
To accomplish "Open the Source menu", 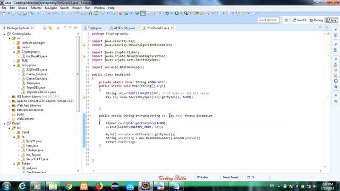I will coord(22,8).
